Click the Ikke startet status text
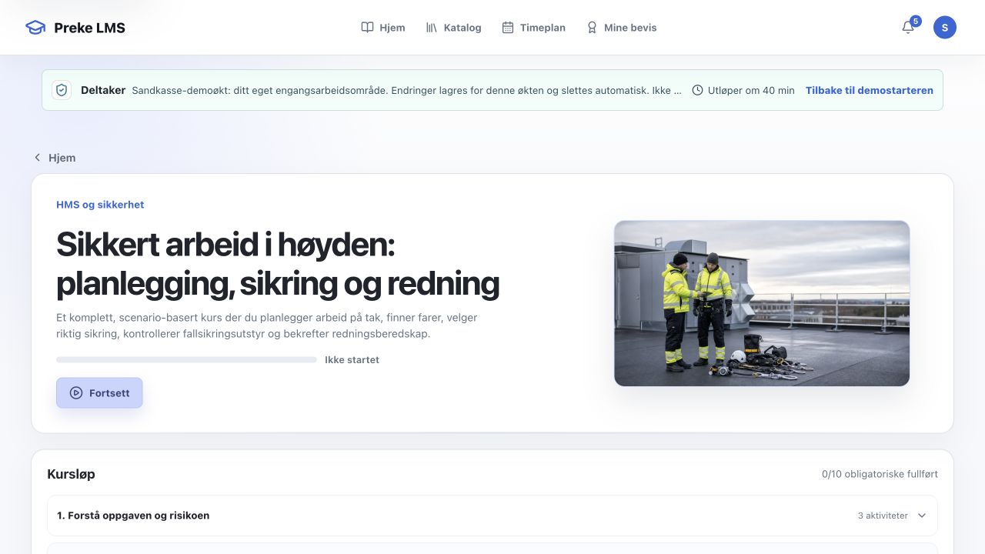 point(352,359)
